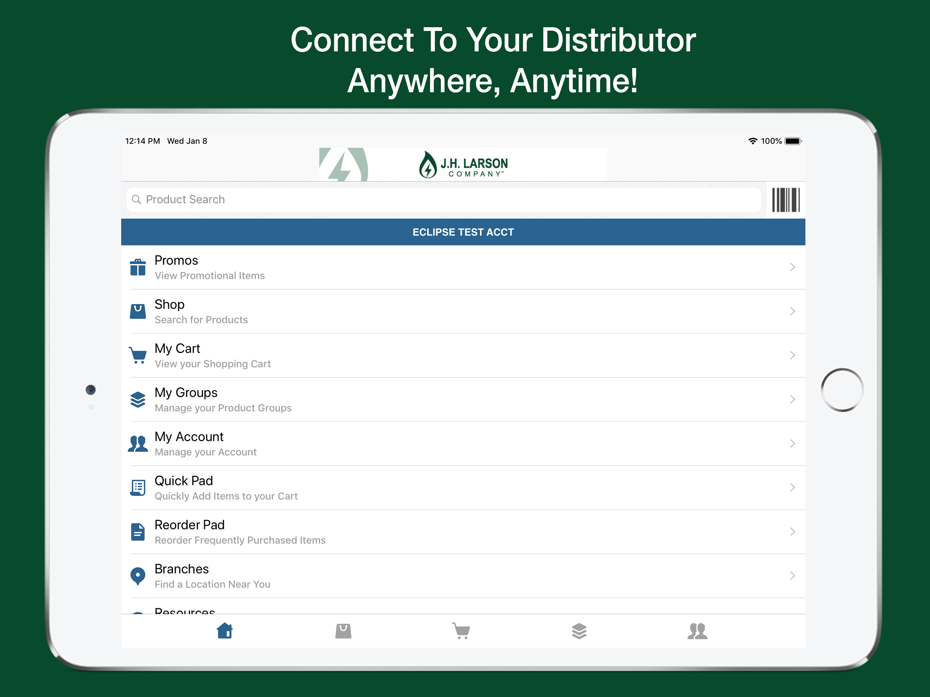Click 'Manage your Account' subtitle
930x697 pixels.
tap(206, 452)
